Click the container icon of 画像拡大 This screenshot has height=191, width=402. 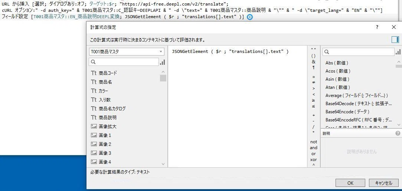point(94,126)
